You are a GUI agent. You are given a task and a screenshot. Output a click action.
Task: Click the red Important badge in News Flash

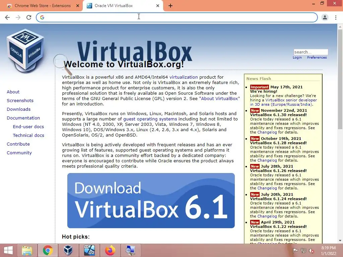point(260,87)
